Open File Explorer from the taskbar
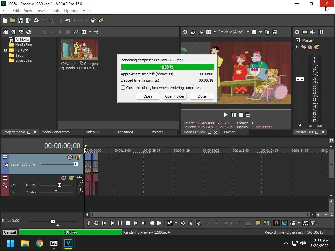Image resolution: width=335 pixels, height=251 pixels. [25, 243]
